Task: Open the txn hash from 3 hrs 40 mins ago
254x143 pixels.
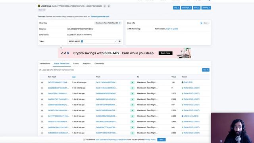Action: 58,82
